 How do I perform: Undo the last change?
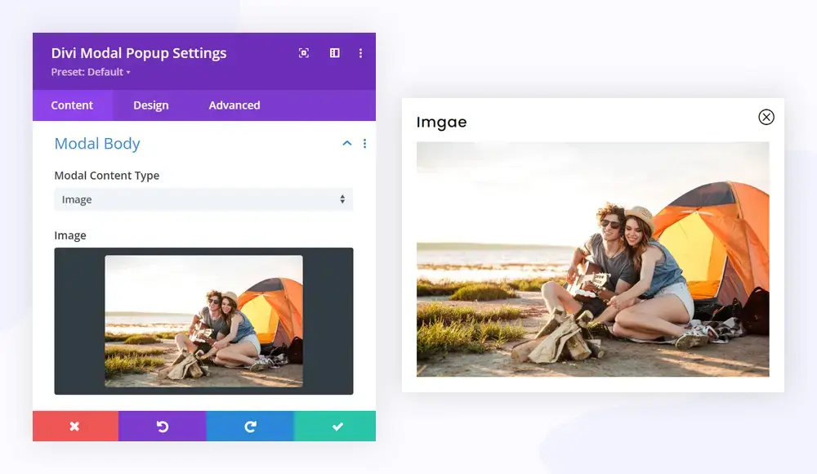tap(163, 426)
